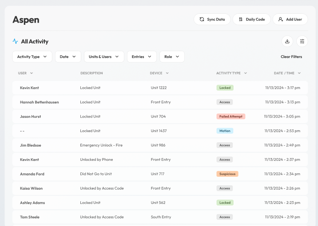Viewport: 318px width, 226px height.
Task: Select user Jim Bledsoe
Action: pos(30,145)
